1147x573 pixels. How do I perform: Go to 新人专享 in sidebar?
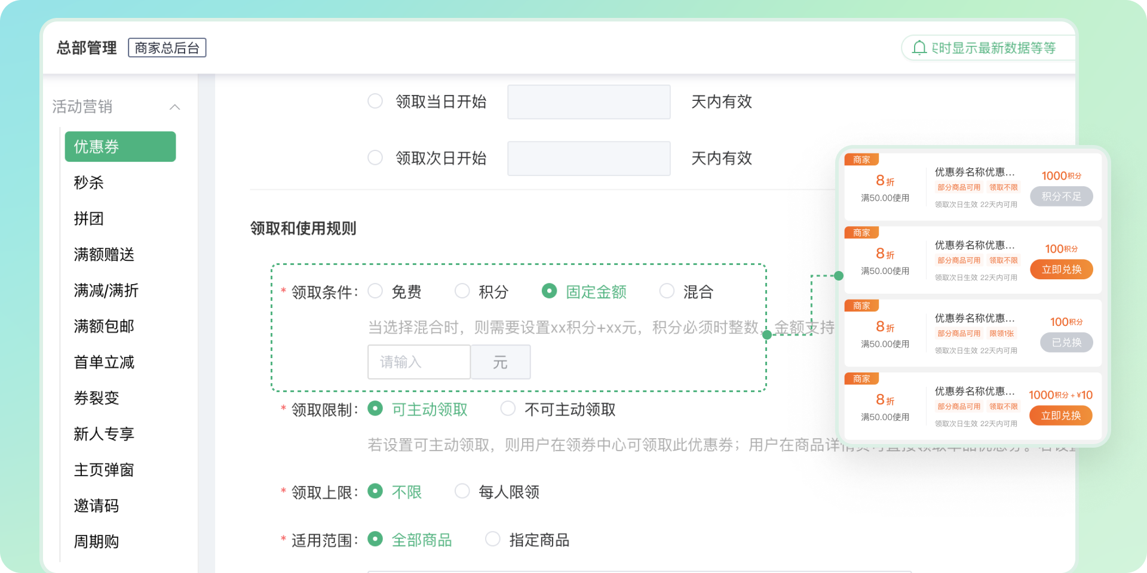pos(104,434)
